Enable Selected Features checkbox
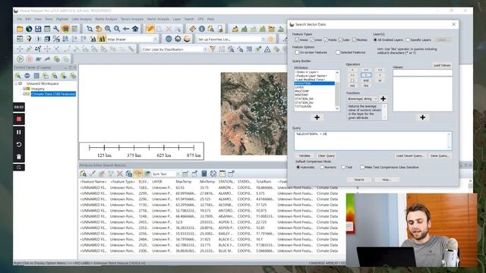 pyautogui.click(x=338, y=52)
